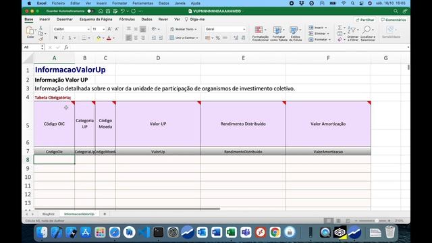
Task: Click the Paste (Colar) icon
Action: click(30, 30)
